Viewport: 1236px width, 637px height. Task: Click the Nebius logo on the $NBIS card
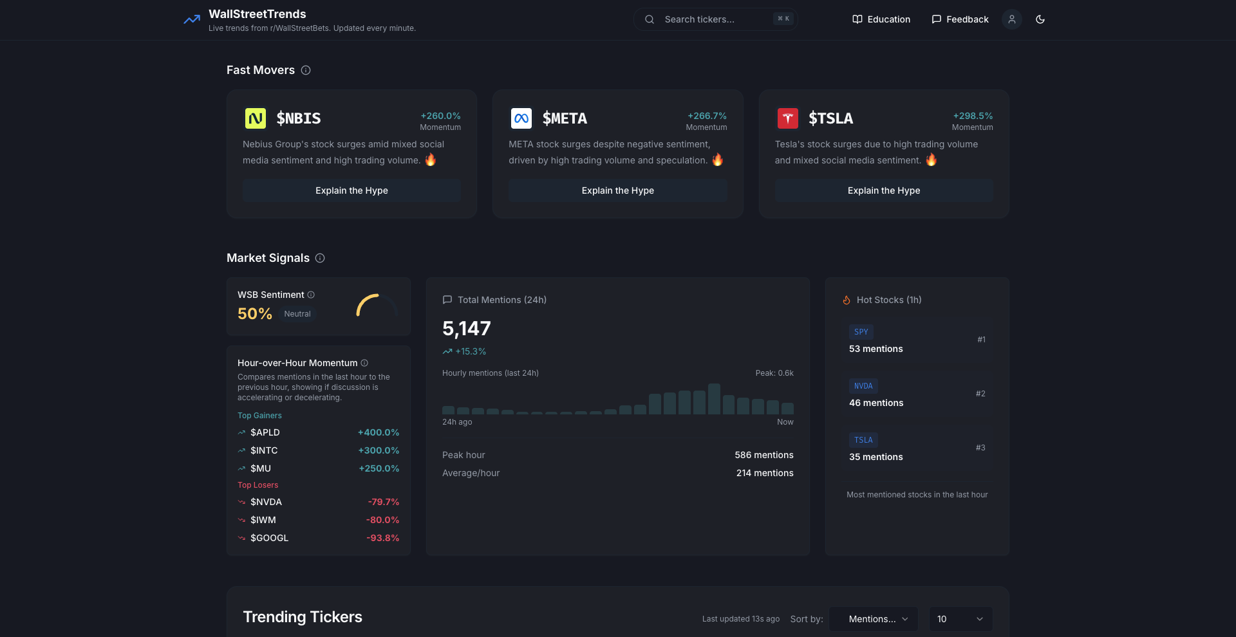coord(256,118)
